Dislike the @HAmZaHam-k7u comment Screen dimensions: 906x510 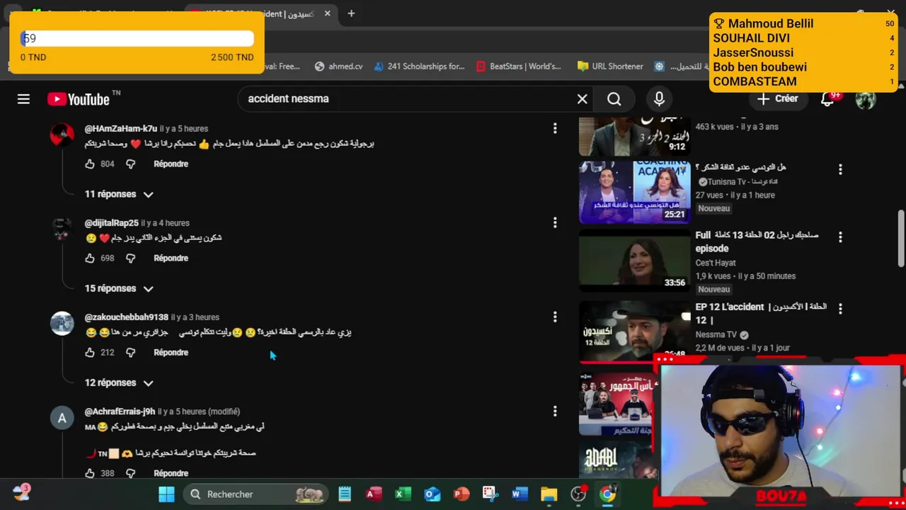[130, 164]
